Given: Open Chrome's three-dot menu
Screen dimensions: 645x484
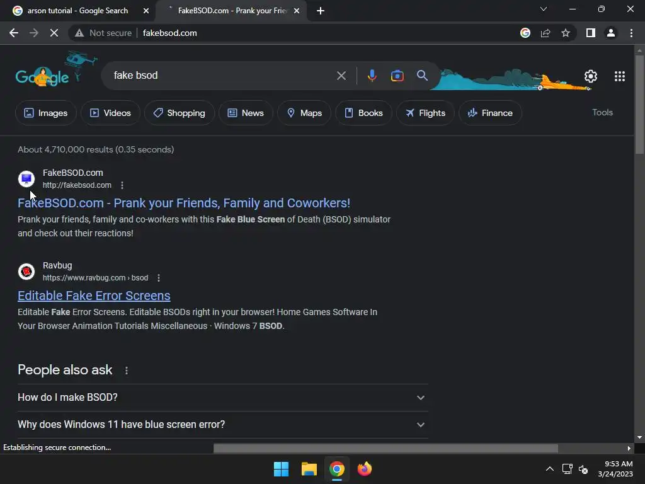Looking at the screenshot, I should pos(631,33).
